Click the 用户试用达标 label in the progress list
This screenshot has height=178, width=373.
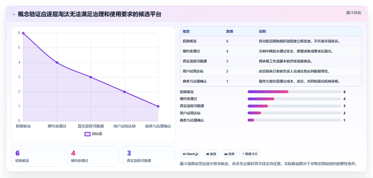pos(190,113)
